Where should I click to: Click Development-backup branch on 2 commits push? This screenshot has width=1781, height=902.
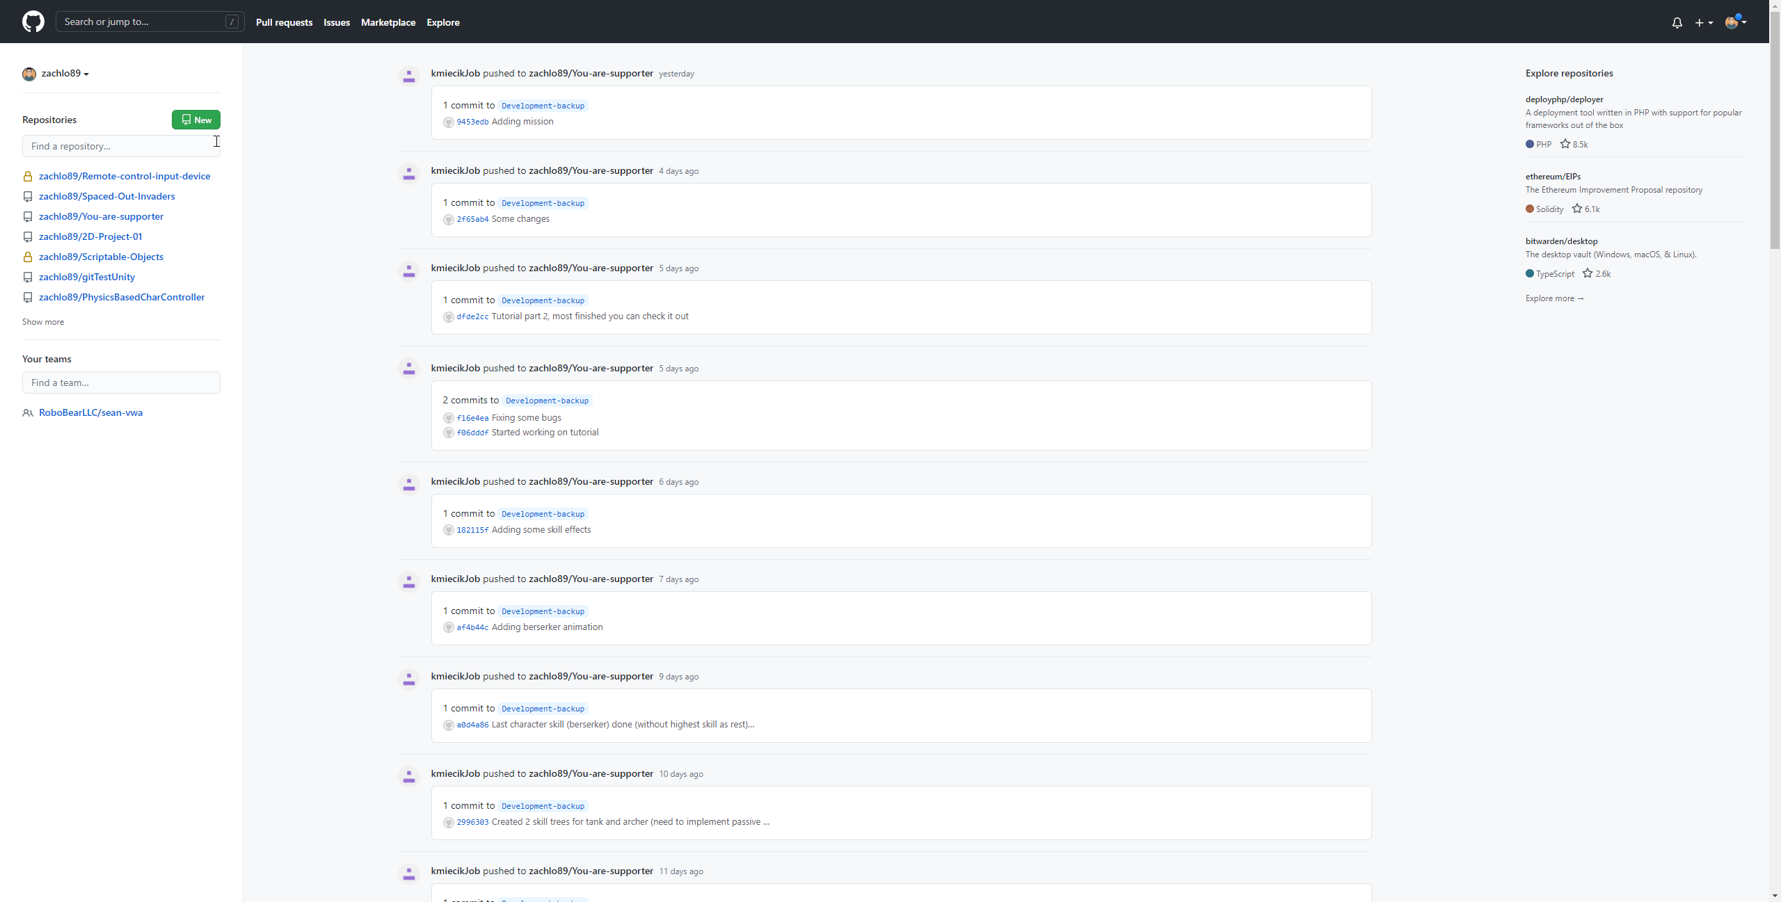point(547,401)
